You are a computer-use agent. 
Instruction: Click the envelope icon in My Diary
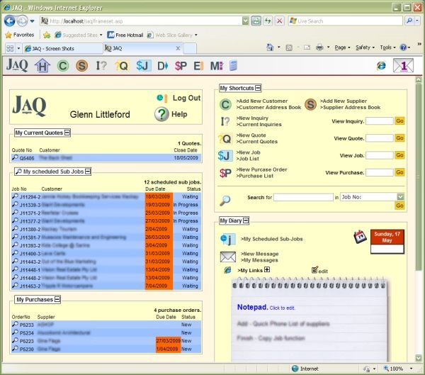[228, 257]
